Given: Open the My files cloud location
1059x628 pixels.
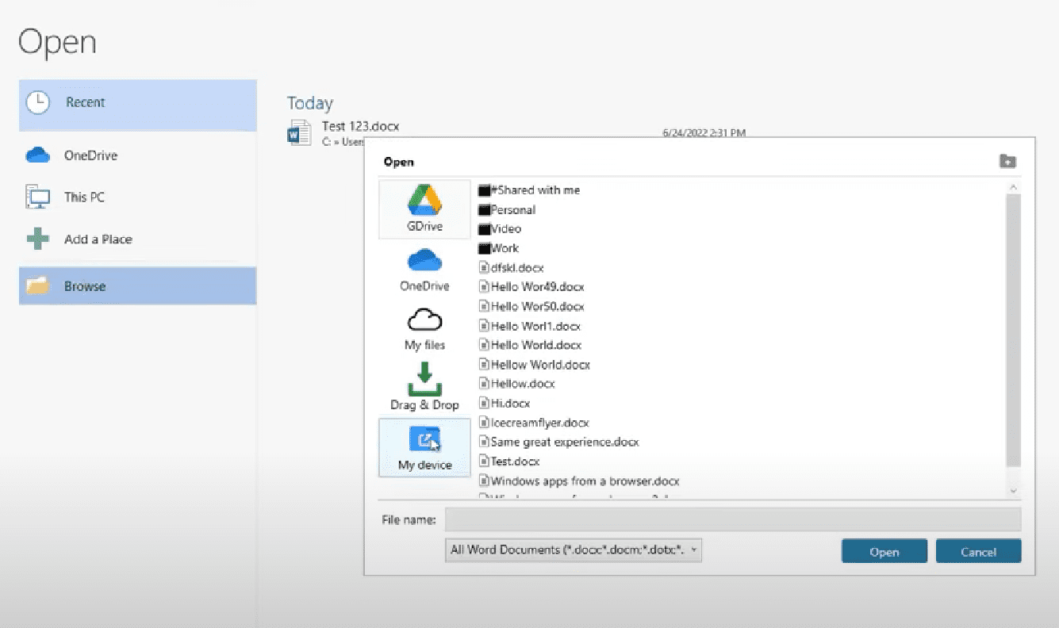Looking at the screenshot, I should click(x=424, y=328).
